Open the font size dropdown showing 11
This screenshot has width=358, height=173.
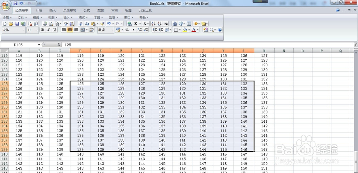[x=37, y=30]
